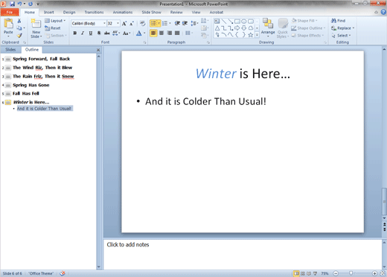Toggle Underline formatting
387x277 pixels.
[91, 33]
